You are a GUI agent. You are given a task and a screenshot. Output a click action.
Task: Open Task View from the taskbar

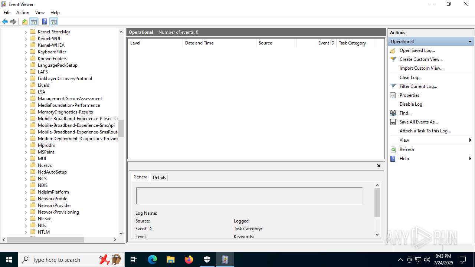coord(134,260)
